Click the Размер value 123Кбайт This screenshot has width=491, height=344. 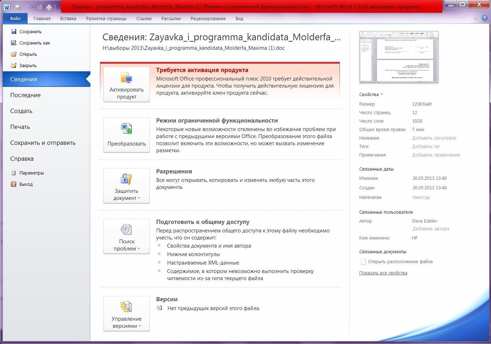click(422, 104)
